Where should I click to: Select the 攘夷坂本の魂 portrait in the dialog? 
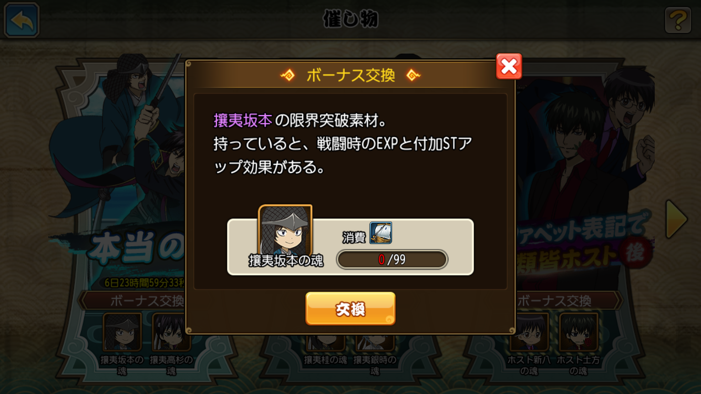[285, 231]
